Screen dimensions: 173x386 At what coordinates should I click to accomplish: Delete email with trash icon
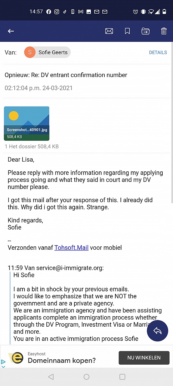pos(164,31)
